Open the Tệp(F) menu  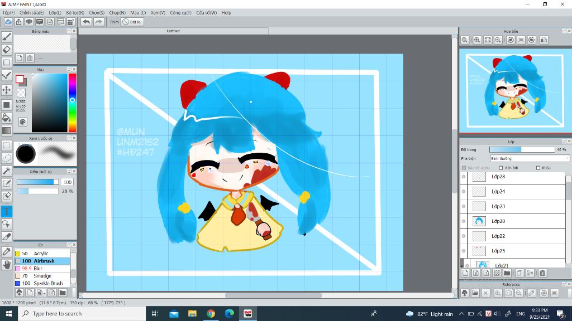click(9, 13)
